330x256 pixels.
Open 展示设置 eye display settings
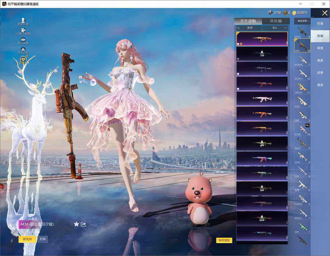coord(23,39)
